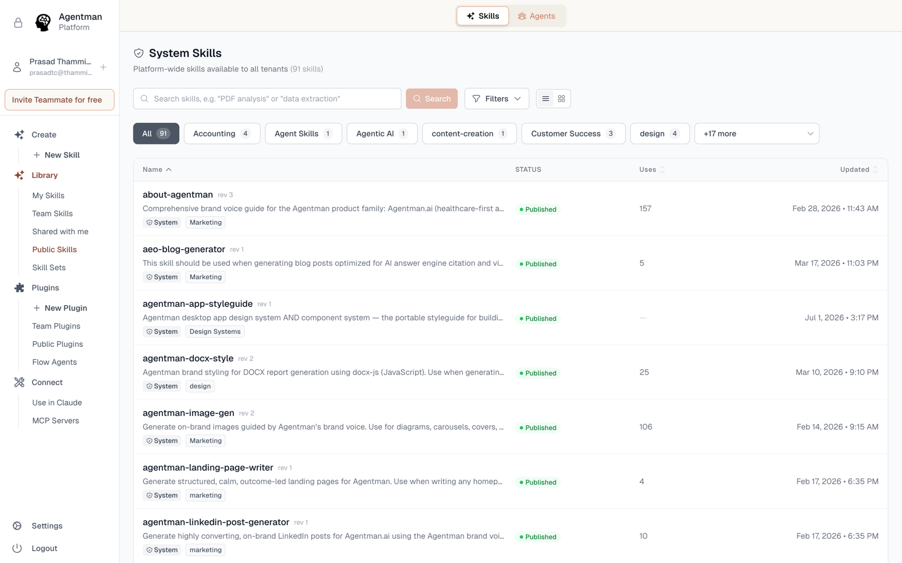This screenshot has height=563, width=902.
Task: Select the All 91 category filter
Action: click(x=156, y=133)
